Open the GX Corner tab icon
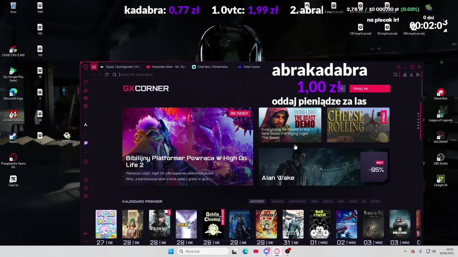 [x=94, y=67]
